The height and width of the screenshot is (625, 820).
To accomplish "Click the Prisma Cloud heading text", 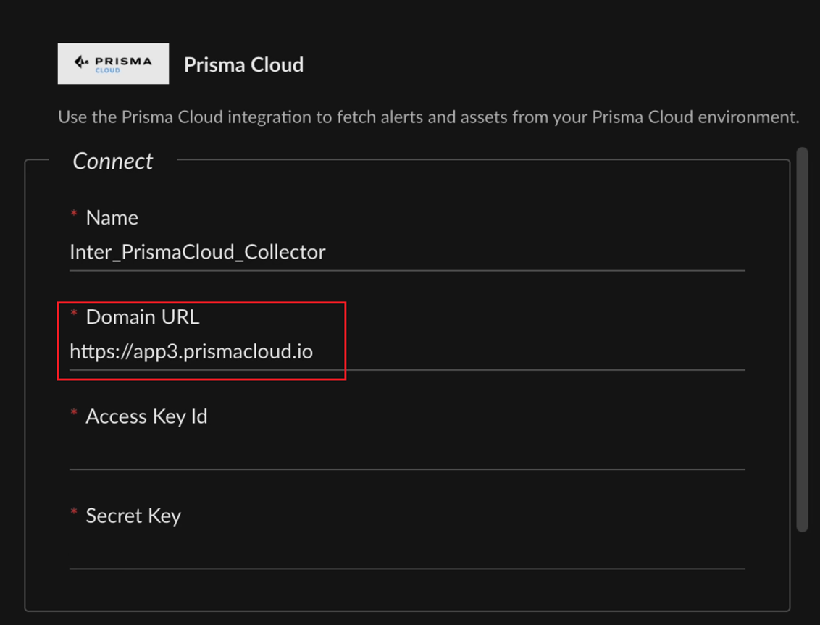I will click(243, 64).
